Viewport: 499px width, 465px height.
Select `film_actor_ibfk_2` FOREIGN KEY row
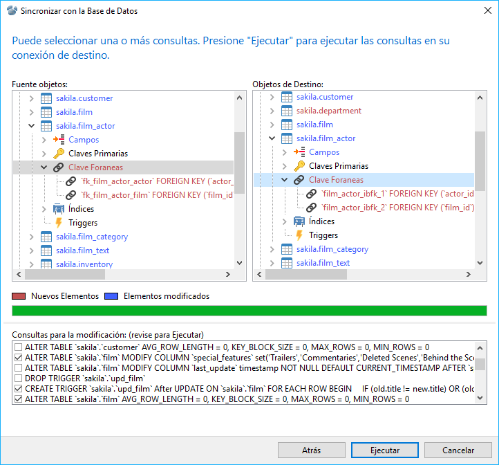point(398,208)
